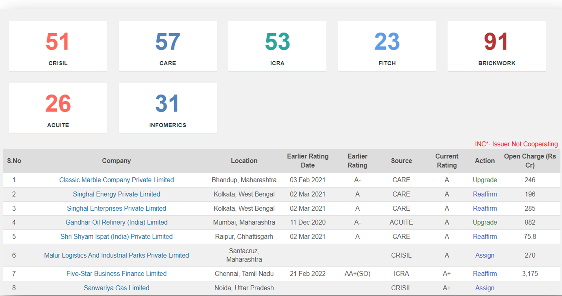The width and height of the screenshot is (562, 296).
Task: Select the A- earlier rating for Classic Marble
Action: (x=358, y=180)
